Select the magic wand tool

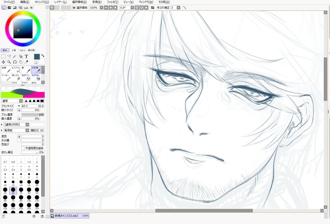pos(15,56)
